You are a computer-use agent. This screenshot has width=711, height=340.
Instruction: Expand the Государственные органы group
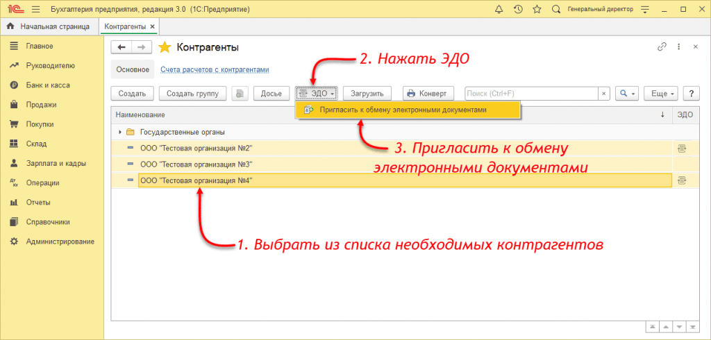(120, 132)
